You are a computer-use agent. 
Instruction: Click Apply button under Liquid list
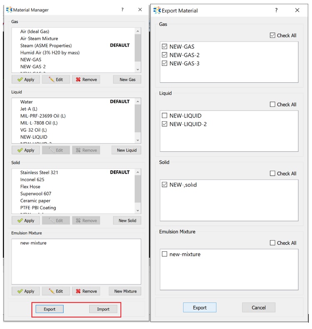click(x=26, y=150)
